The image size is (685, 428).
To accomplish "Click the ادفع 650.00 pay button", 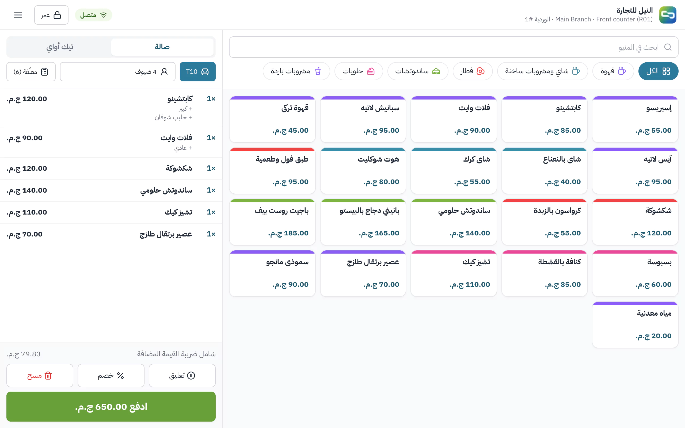I will pos(111,407).
